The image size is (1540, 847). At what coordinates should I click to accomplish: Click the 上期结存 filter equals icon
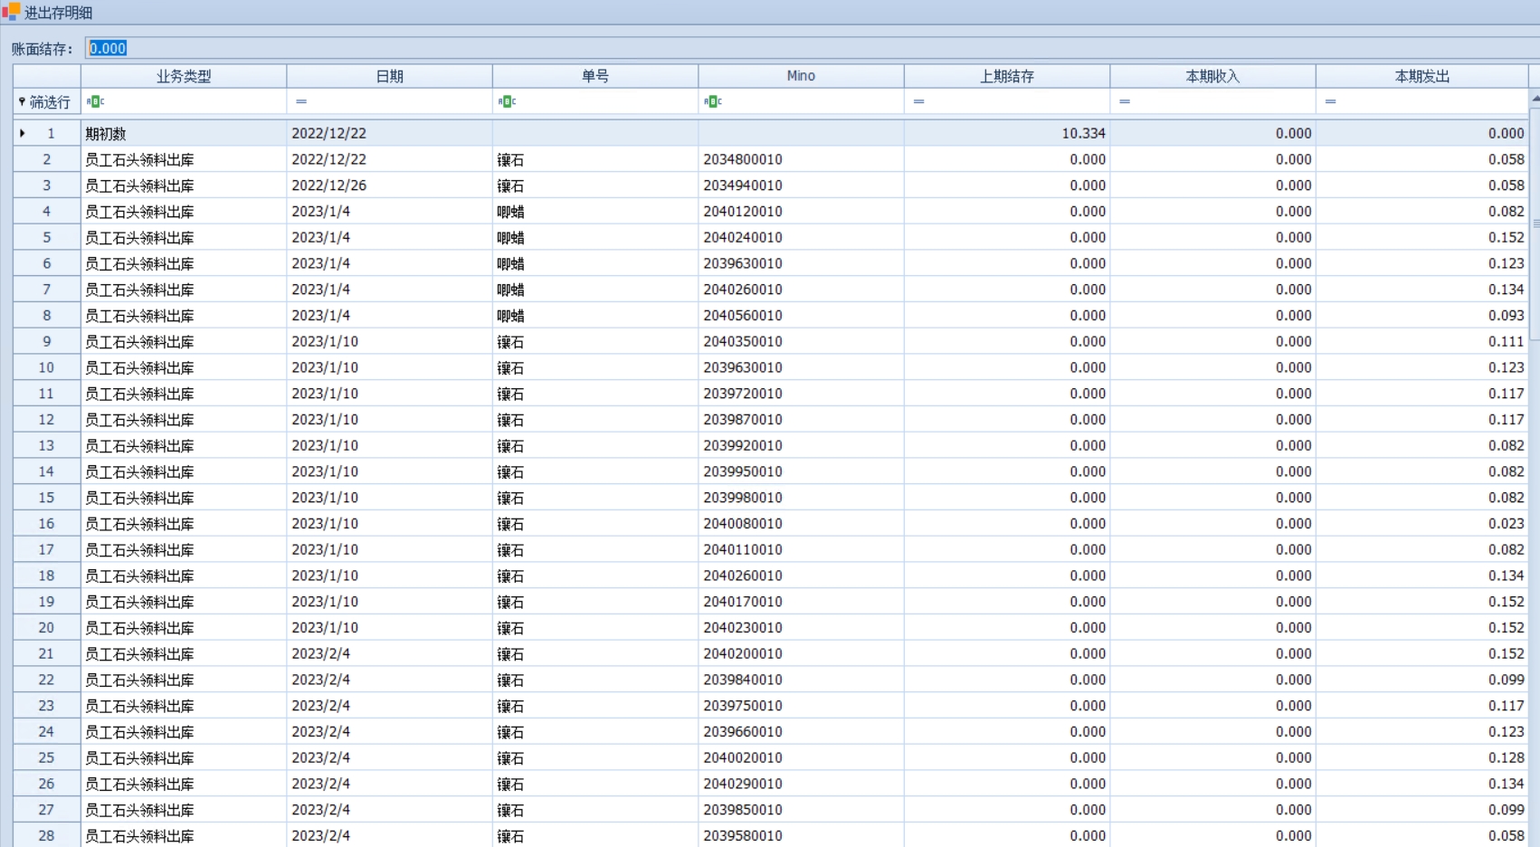coord(918,101)
